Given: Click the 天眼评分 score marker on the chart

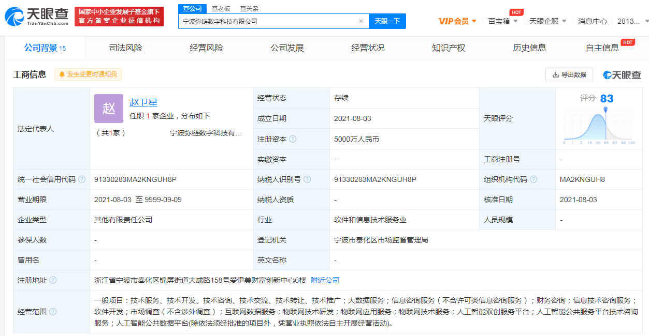Looking at the screenshot, I should 605,110.
